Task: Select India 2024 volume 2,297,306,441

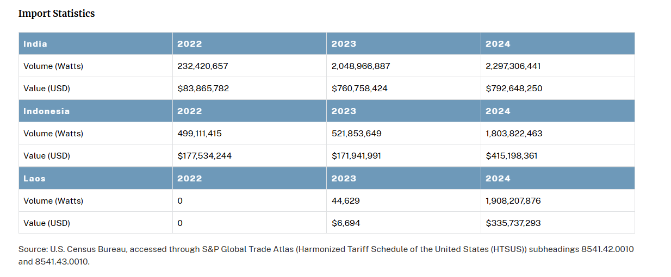Action: pos(513,66)
